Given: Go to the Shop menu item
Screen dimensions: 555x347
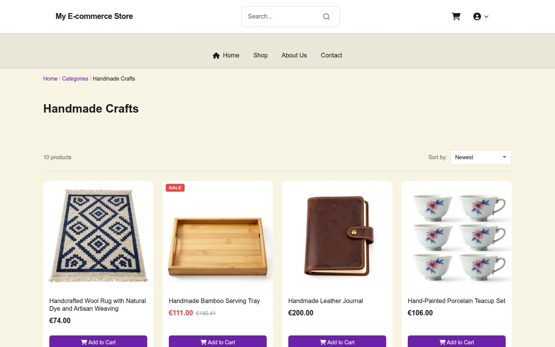Looking at the screenshot, I should pyautogui.click(x=261, y=55).
